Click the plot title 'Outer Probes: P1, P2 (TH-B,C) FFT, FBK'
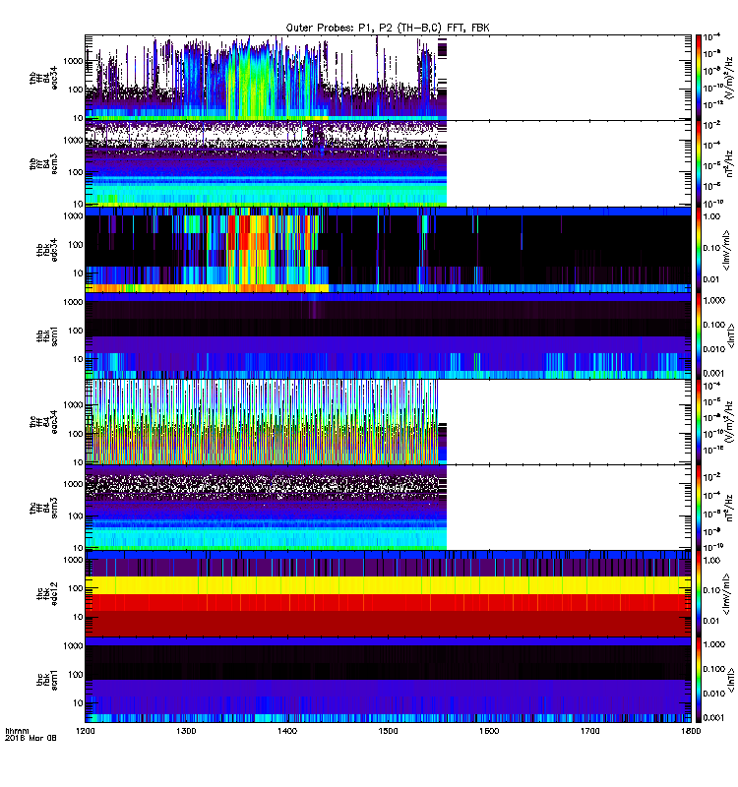The image size is (738, 787). tap(388, 29)
